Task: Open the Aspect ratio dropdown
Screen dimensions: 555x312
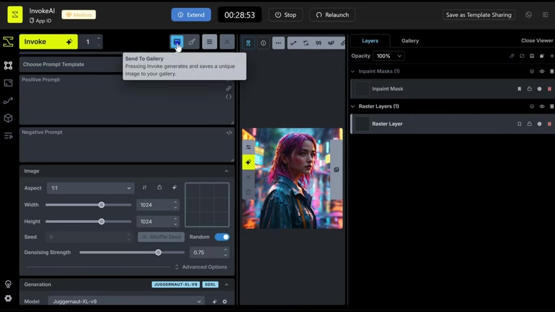Action: (x=90, y=188)
